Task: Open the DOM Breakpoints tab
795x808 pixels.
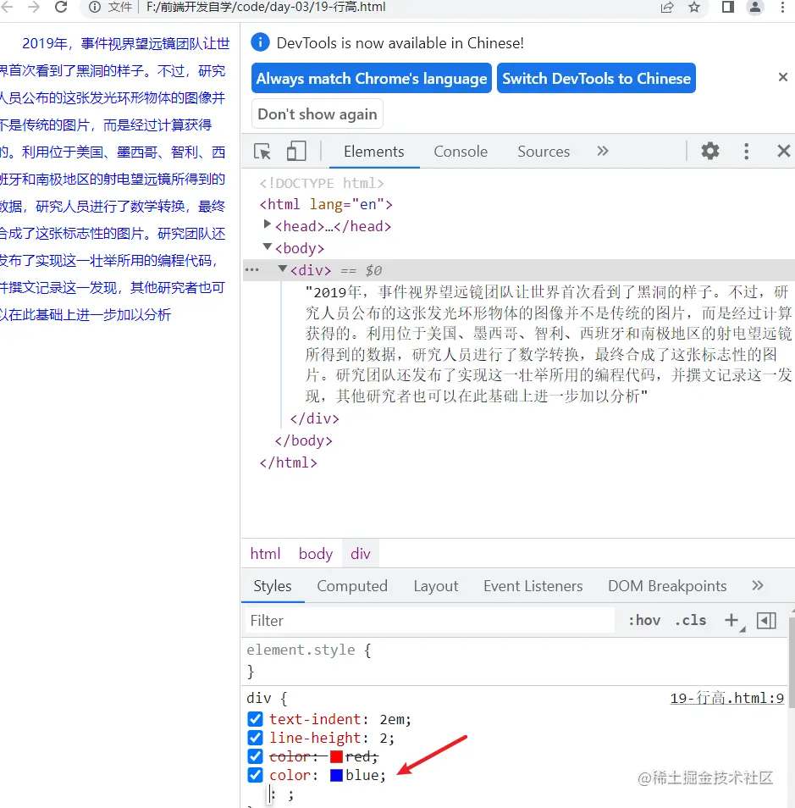Action: tap(667, 586)
